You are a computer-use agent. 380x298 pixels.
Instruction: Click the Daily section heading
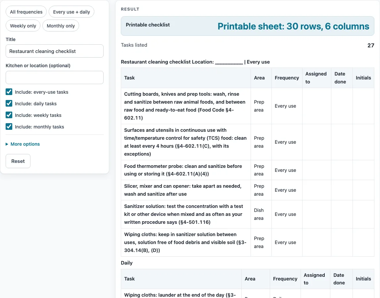coord(127,263)
